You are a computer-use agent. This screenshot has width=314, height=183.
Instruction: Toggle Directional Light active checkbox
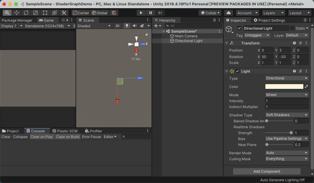point(239,28)
